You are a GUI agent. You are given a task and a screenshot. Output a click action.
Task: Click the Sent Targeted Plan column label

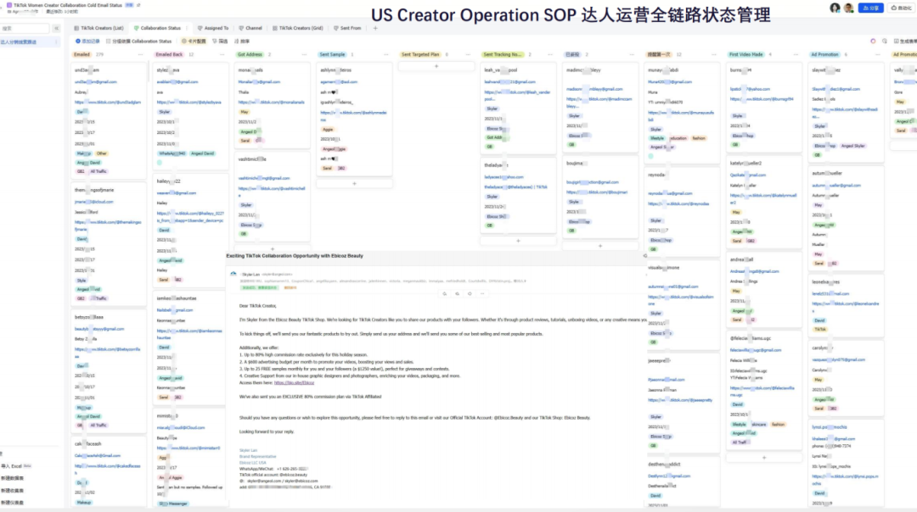420,54
